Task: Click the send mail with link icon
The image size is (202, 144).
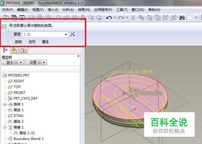Action: [x=99, y=17]
